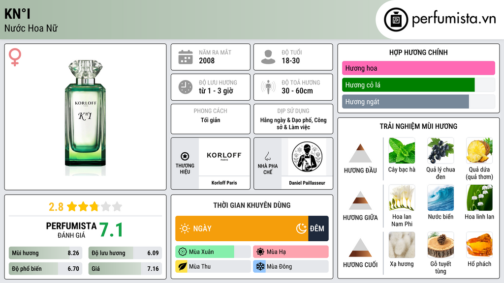This screenshot has height=283, width=504.
Task: Click the pink female gender symbol
Action: (x=15, y=57)
